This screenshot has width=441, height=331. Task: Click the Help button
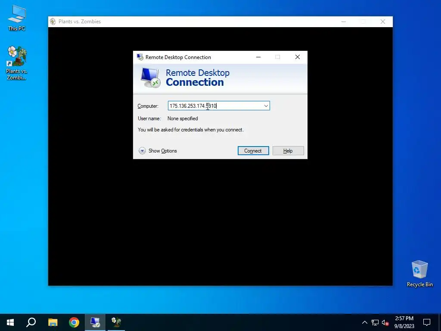point(288,151)
